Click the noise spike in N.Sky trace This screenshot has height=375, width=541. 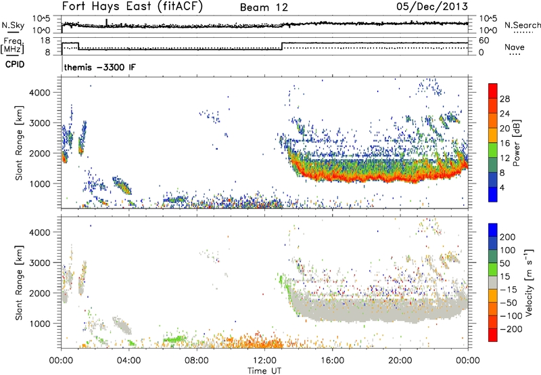pyautogui.click(x=106, y=22)
